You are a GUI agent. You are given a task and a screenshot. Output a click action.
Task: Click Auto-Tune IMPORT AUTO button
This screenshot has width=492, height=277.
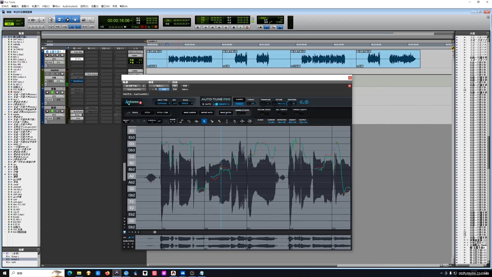click(x=207, y=113)
